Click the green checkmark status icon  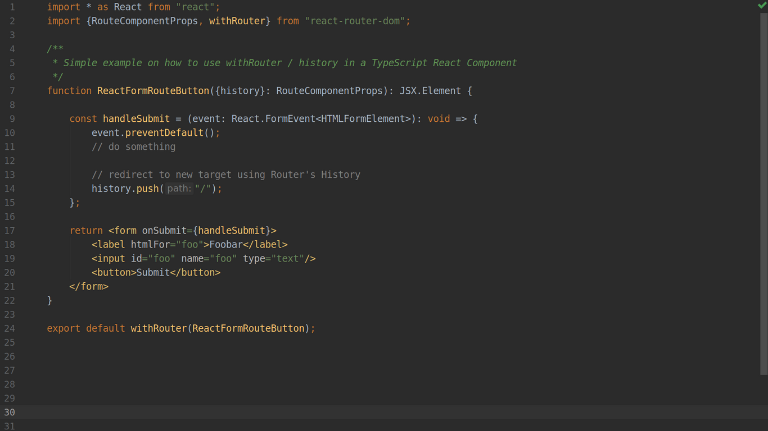[x=762, y=6]
